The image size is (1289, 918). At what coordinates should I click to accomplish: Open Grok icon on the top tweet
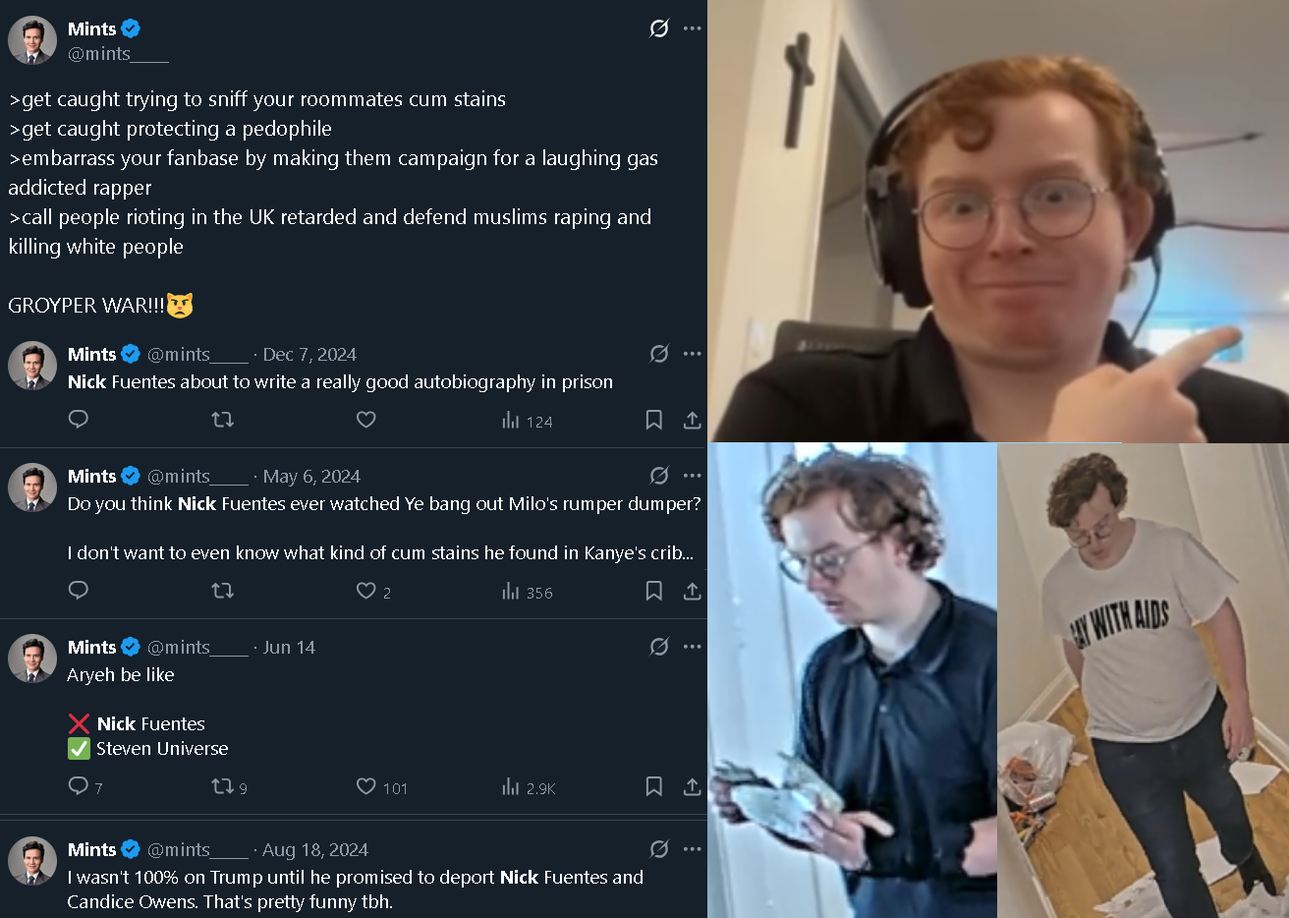(x=659, y=29)
